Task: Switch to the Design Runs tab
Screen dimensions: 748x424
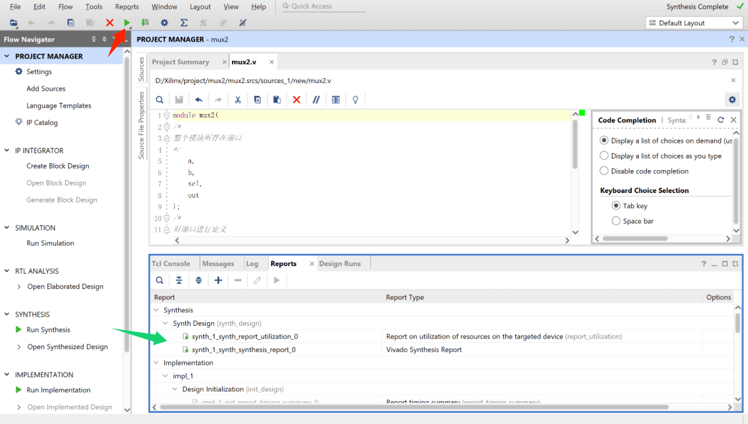Action: pos(339,263)
